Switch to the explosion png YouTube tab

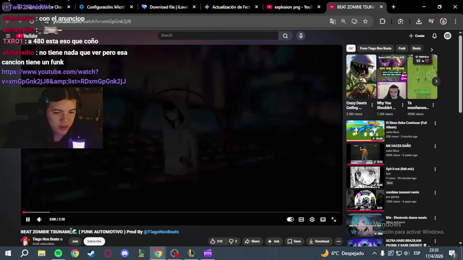[293, 7]
